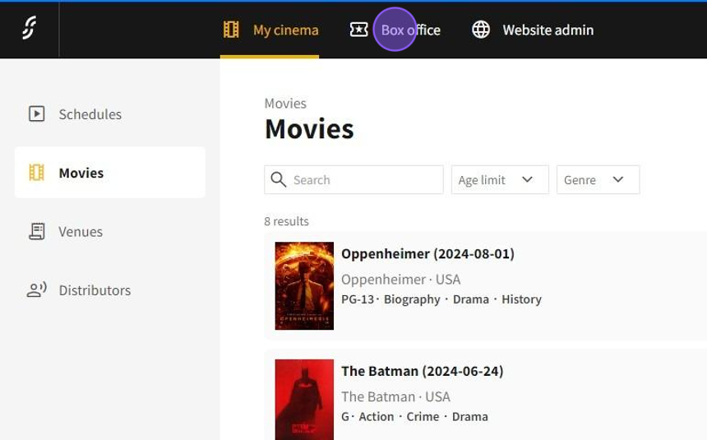Click the globe icon for Website admin
Image resolution: width=707 pixels, height=440 pixels.
[481, 30]
